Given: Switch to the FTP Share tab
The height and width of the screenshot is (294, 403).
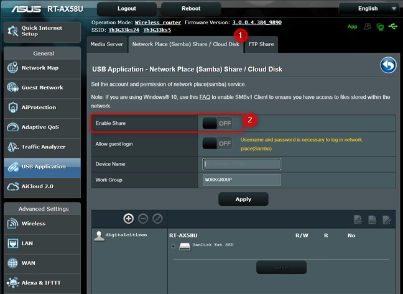Looking at the screenshot, I should point(261,44).
